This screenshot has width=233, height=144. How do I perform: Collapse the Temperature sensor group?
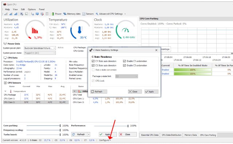[5, 91]
